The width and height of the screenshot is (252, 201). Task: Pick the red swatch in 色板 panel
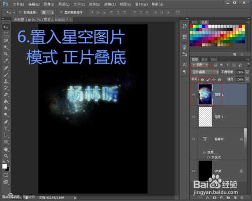tap(191, 26)
